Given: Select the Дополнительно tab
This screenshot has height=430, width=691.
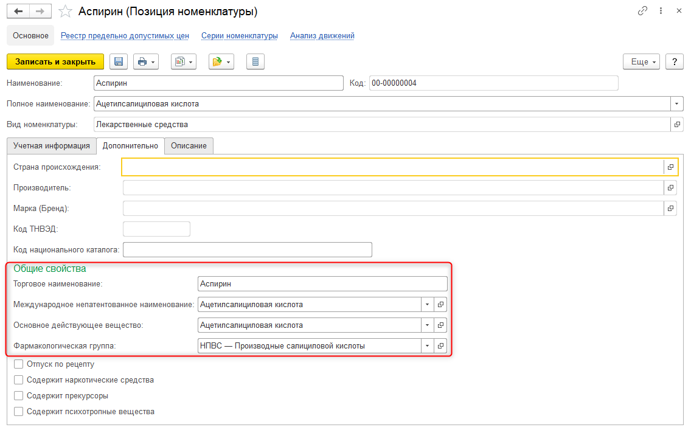Looking at the screenshot, I should [130, 146].
